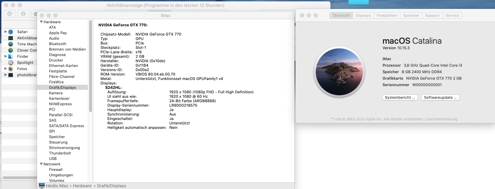Image resolution: width=495 pixels, height=189 pixels.
Task: Open the Lizenzvereinbarung link
Action: (441, 119)
